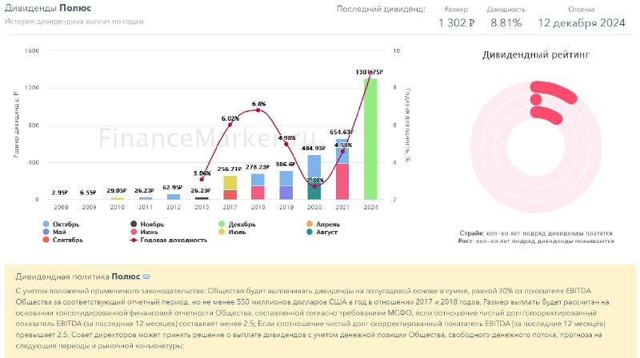Click the 62.95₽ label for 2012
Image resolution: width=640 pixels, height=358 pixels.
click(x=172, y=188)
